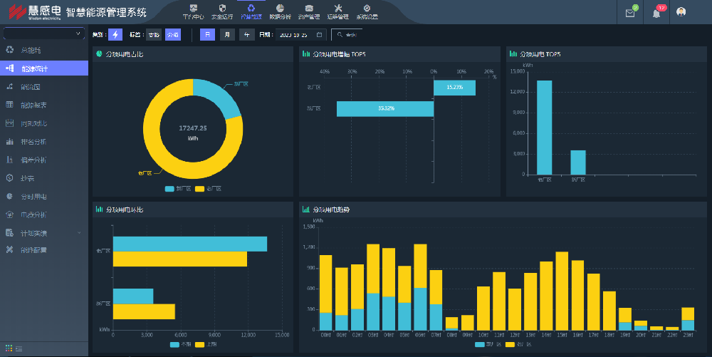
Task: Select the 支路 tag button
Action: (x=153, y=34)
